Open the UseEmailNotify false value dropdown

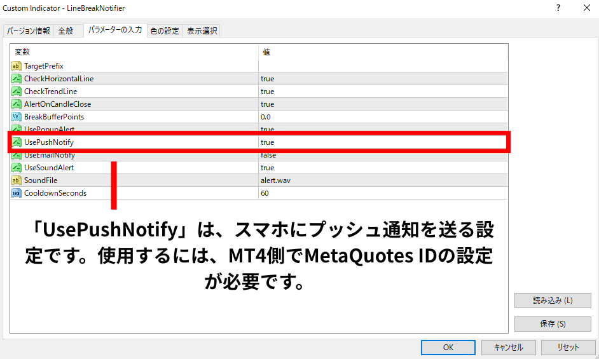click(382, 156)
